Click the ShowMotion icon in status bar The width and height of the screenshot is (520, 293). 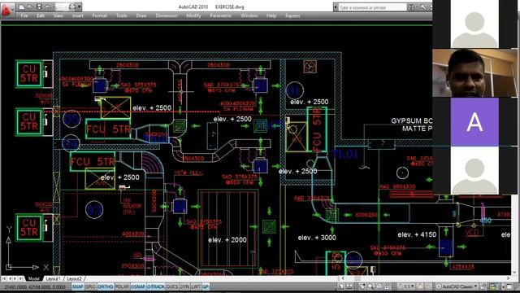pos(387,286)
